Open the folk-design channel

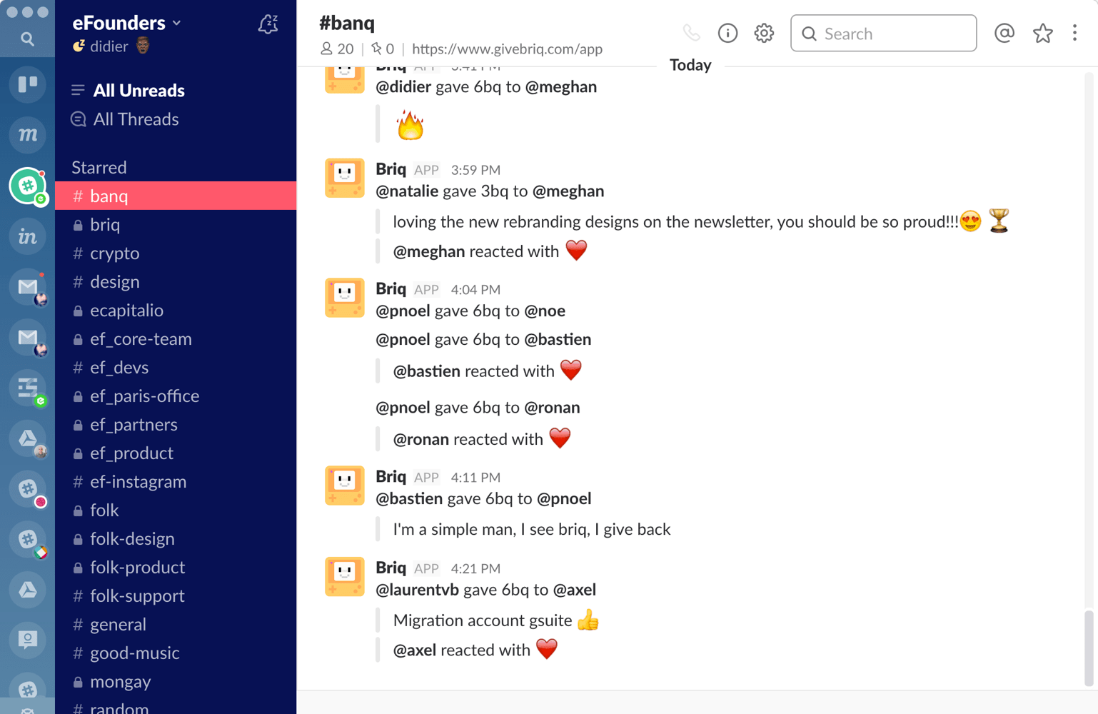coord(176,538)
